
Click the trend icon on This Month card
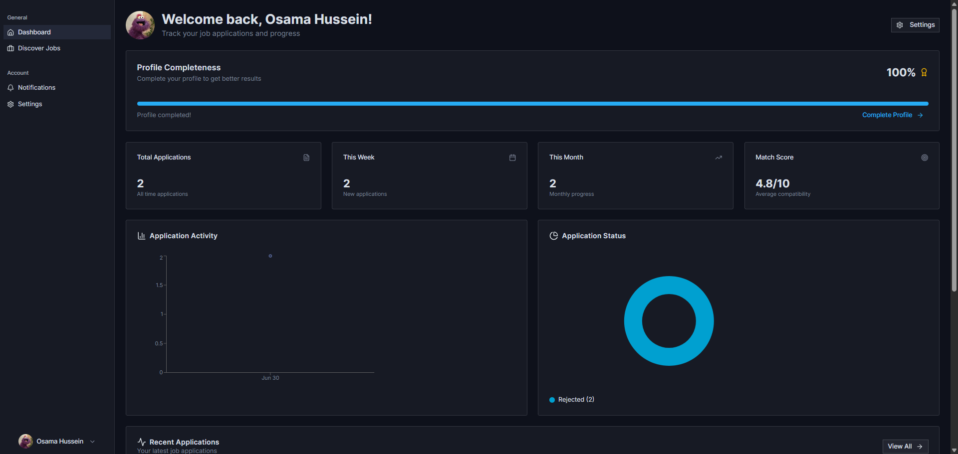[718, 157]
